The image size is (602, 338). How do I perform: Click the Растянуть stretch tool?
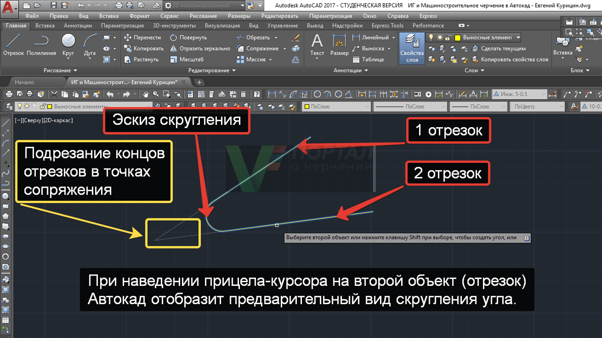coord(141,60)
